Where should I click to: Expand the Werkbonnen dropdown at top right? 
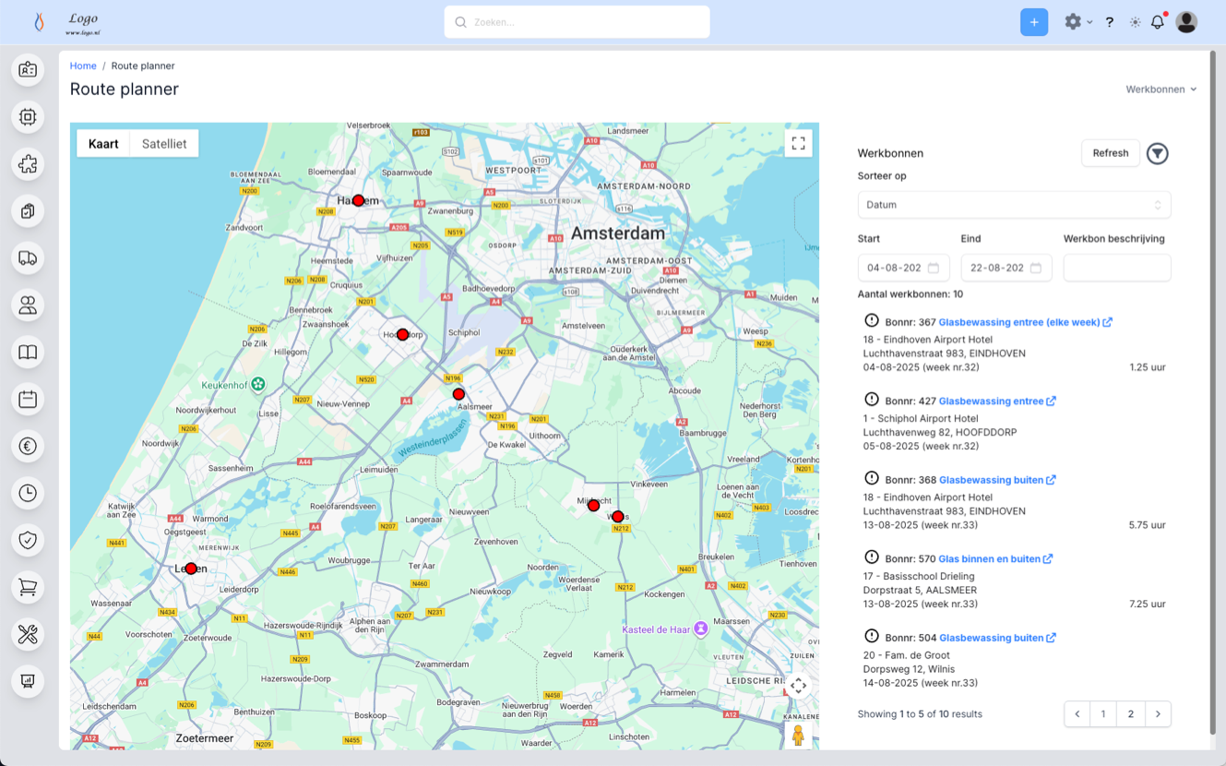point(1161,89)
